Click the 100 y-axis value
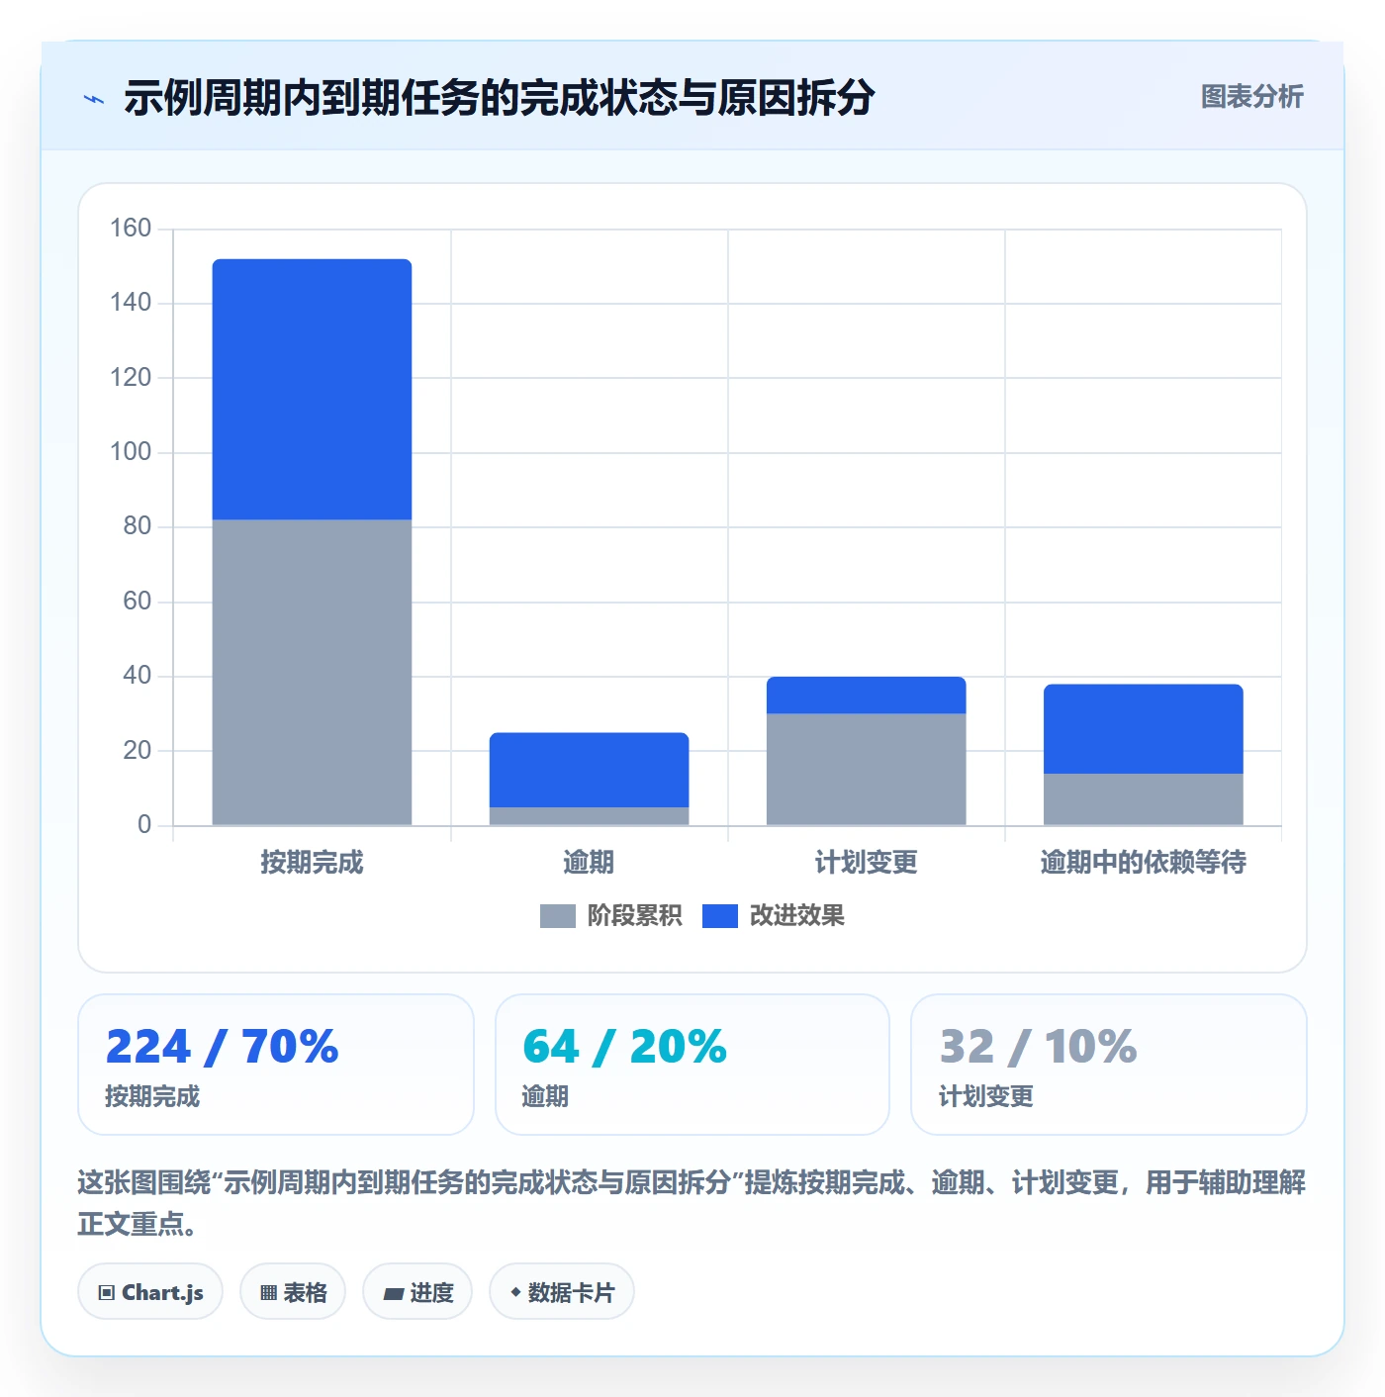The image size is (1385, 1397). pos(131,452)
